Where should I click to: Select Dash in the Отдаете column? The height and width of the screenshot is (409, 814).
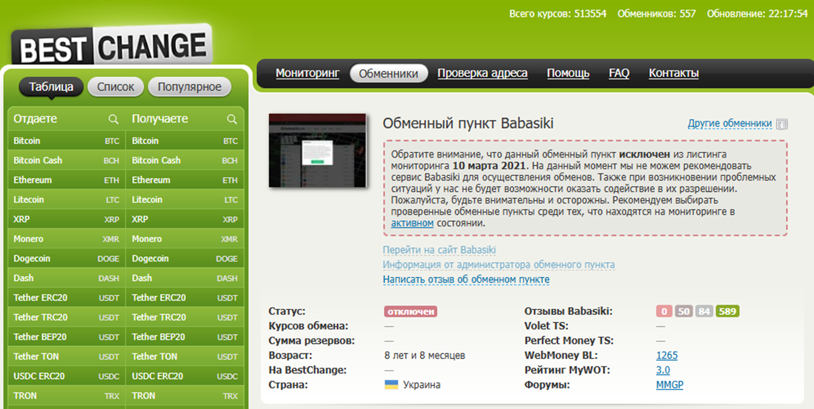[66, 278]
